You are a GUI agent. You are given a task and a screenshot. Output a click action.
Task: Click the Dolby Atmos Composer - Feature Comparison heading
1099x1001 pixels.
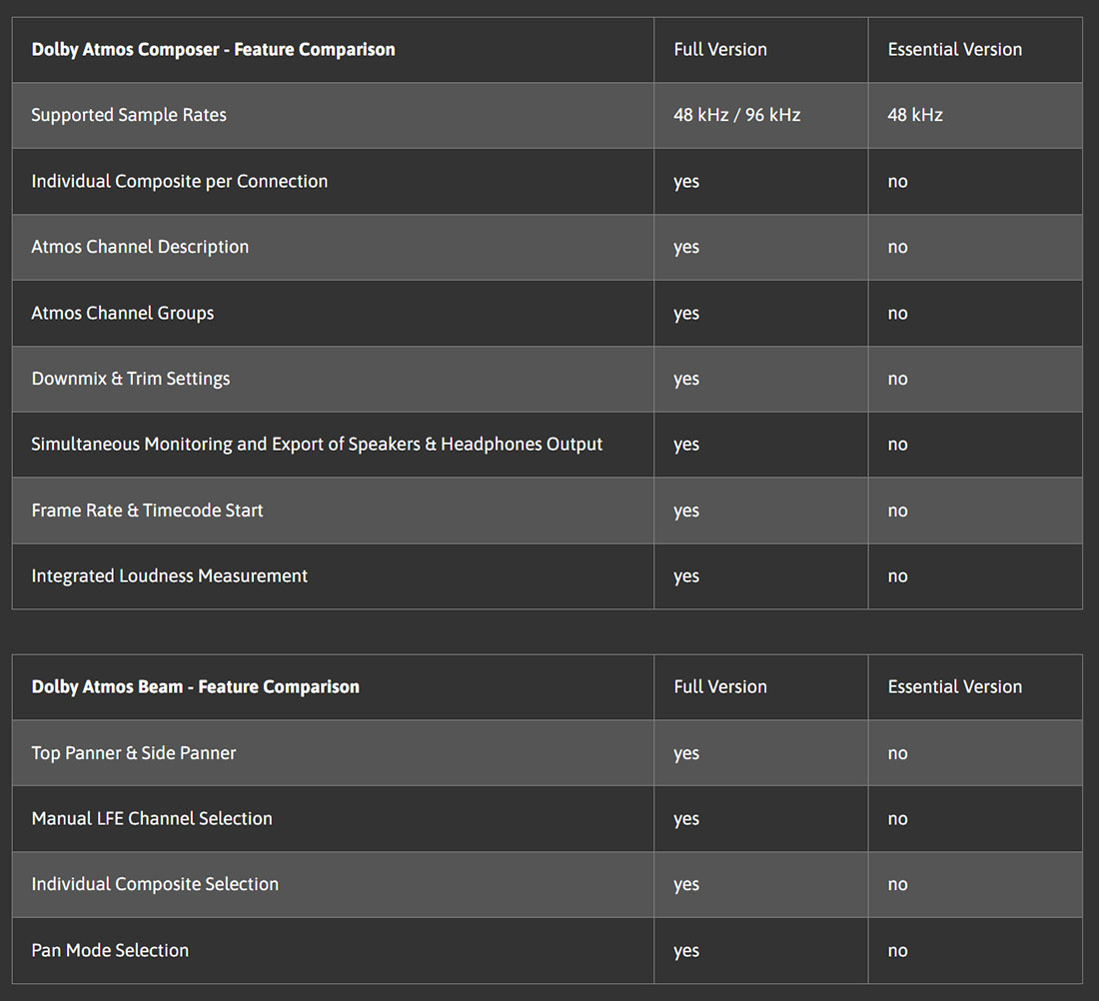point(213,50)
